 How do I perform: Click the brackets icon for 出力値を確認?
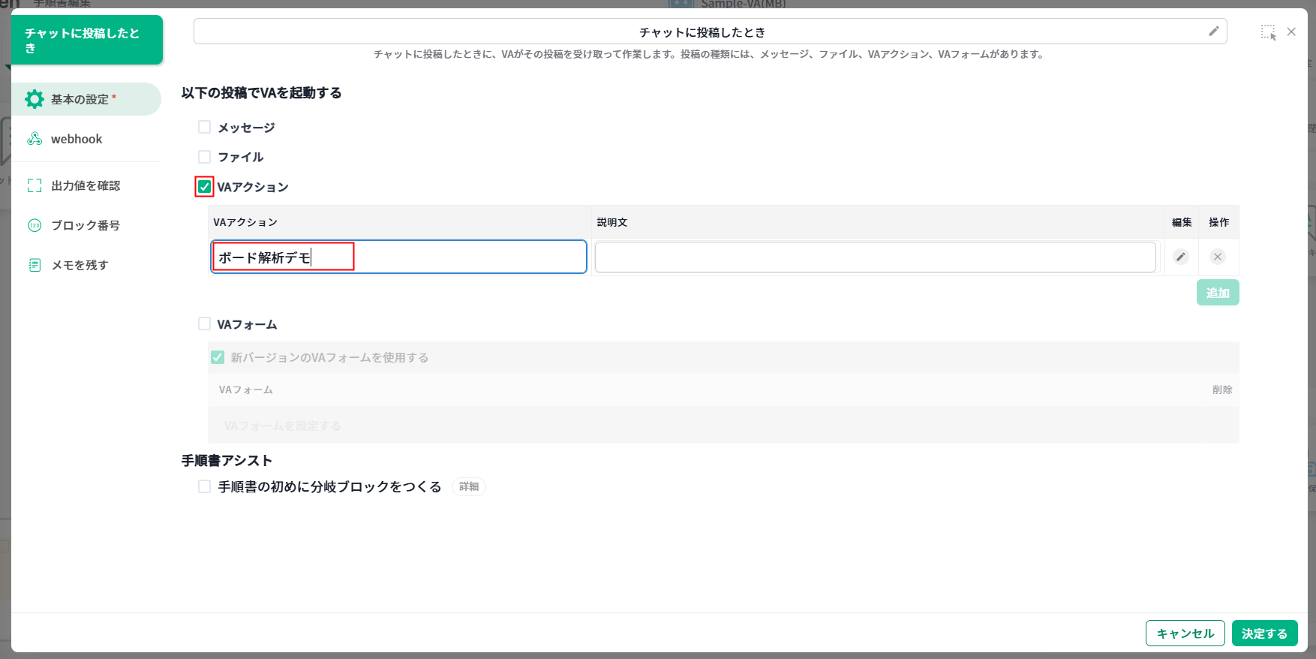tap(35, 185)
